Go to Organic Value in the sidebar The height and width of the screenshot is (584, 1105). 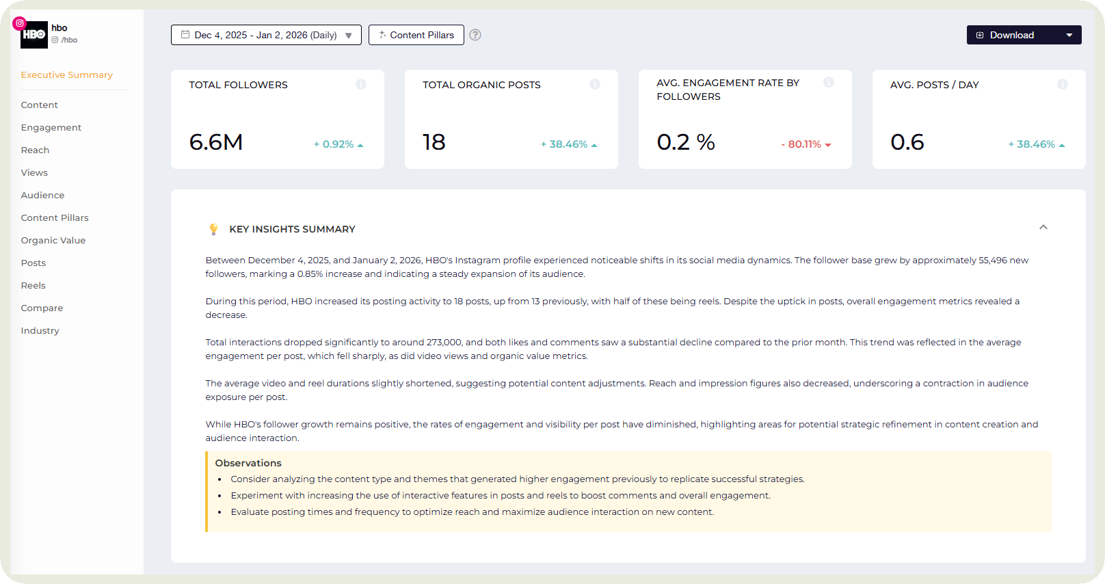coord(53,240)
